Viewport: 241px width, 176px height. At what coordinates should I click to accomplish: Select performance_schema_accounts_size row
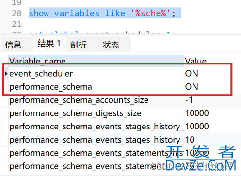click(x=96, y=100)
